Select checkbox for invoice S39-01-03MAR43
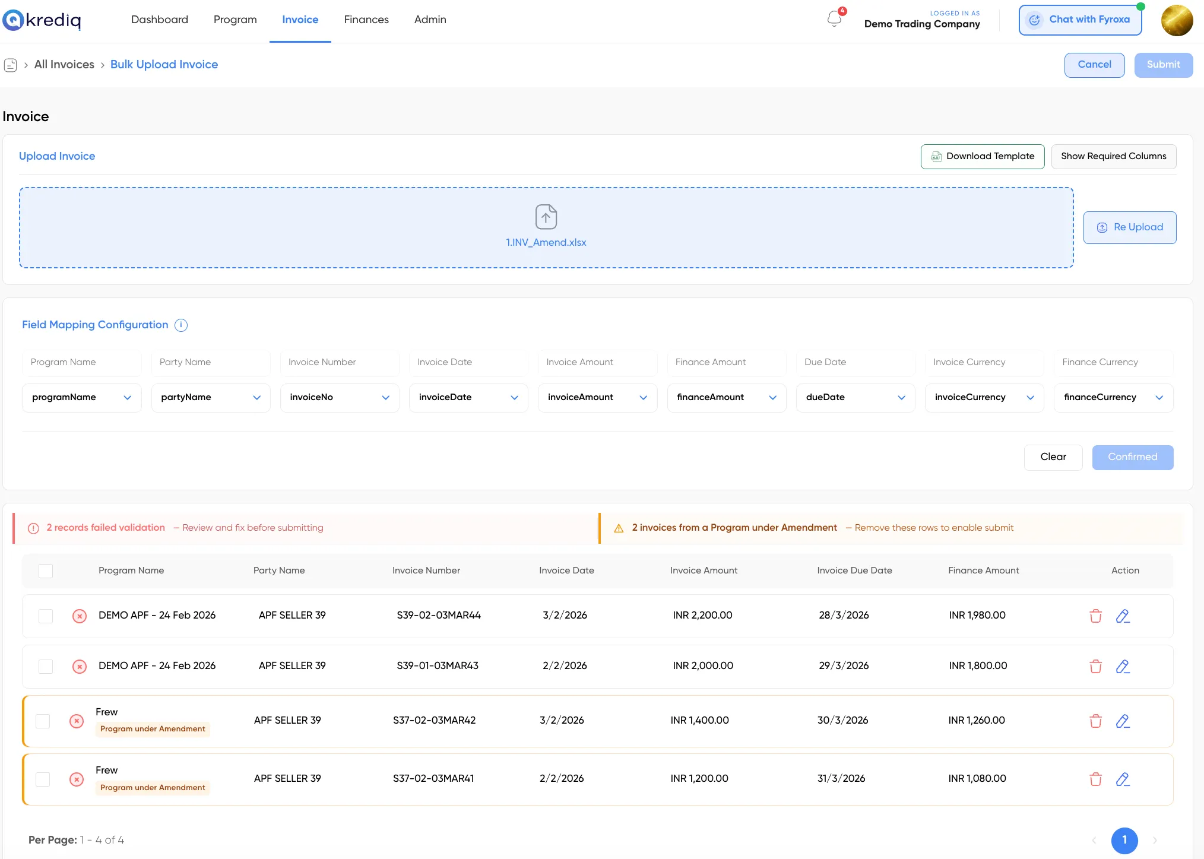Viewport: 1204px width, 859px height. [46, 667]
